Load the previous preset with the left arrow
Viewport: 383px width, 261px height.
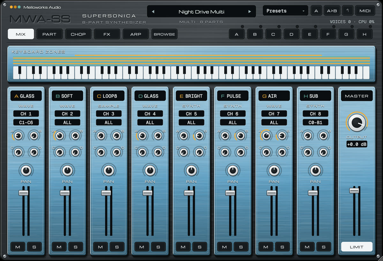(153, 12)
